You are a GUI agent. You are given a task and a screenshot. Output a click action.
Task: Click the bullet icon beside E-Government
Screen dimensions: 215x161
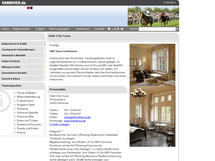[x=14, y=101]
